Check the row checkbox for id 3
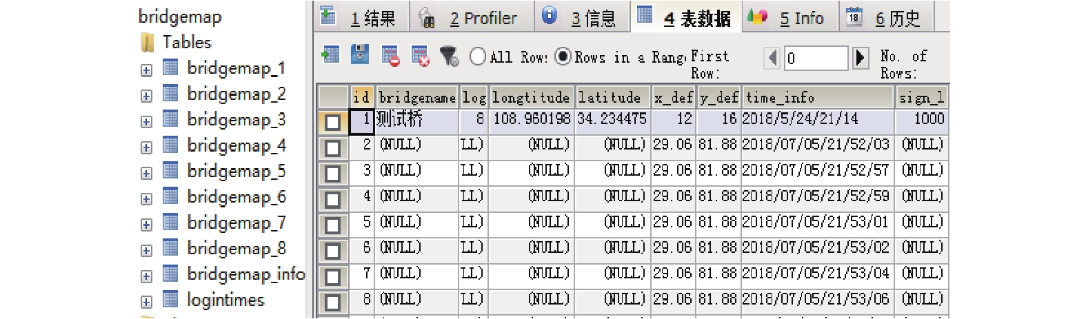The image size is (1086, 319). (332, 173)
